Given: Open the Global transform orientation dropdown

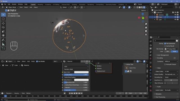Looking at the screenshot, I should 64,7.
